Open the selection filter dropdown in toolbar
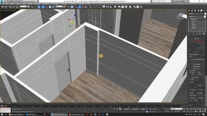207x116 pixels. [23, 6]
